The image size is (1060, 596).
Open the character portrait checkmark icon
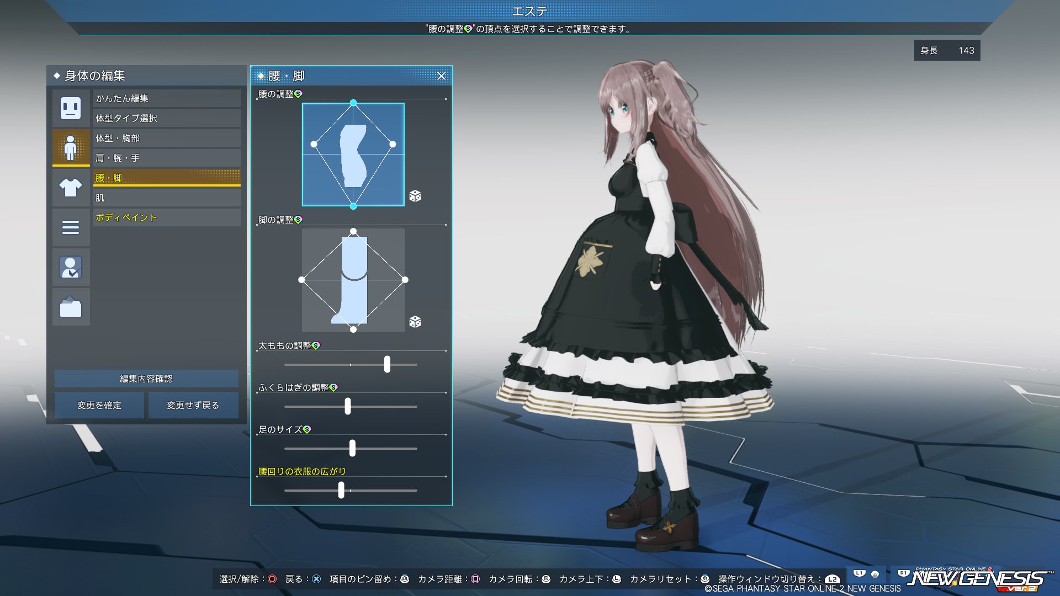71,267
